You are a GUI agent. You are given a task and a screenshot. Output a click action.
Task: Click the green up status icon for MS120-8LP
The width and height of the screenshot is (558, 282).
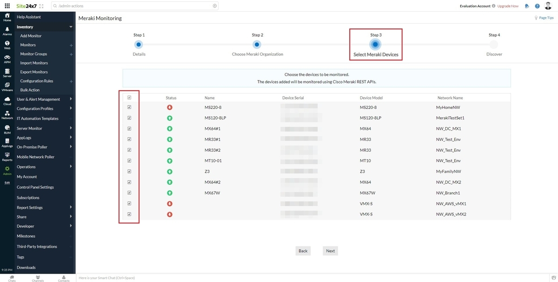click(170, 118)
